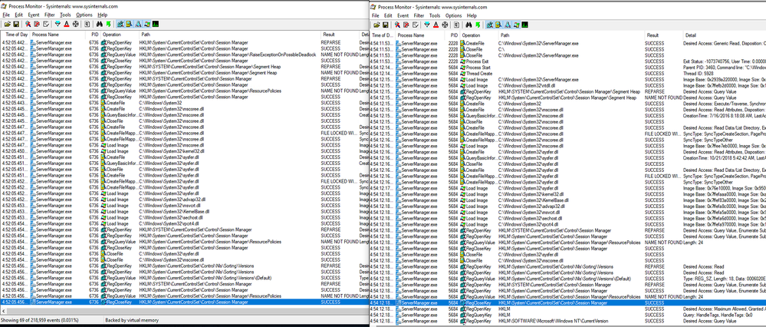The image size is (766, 327).
Task: Select Load Image rpcrt4.dll row in left window
Action: click(x=185, y=223)
